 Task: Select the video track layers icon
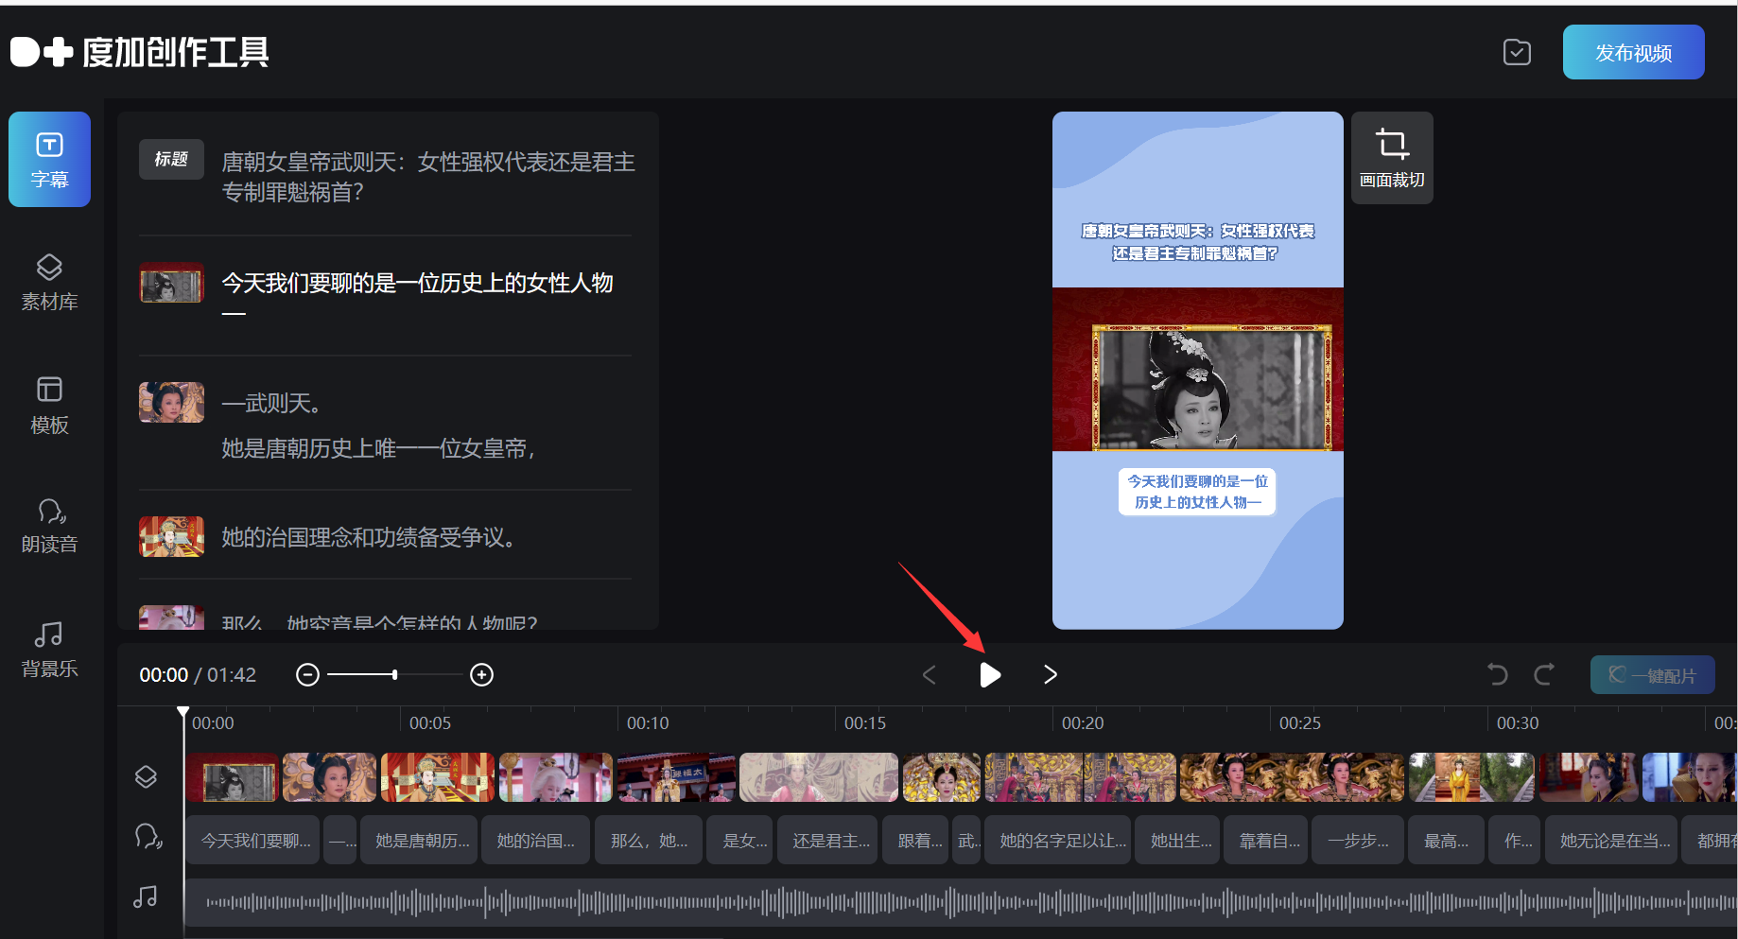pyautogui.click(x=146, y=776)
